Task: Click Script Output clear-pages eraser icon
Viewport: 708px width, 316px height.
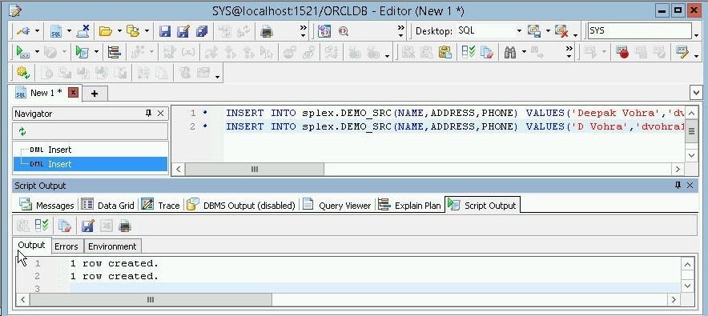Action: click(65, 226)
